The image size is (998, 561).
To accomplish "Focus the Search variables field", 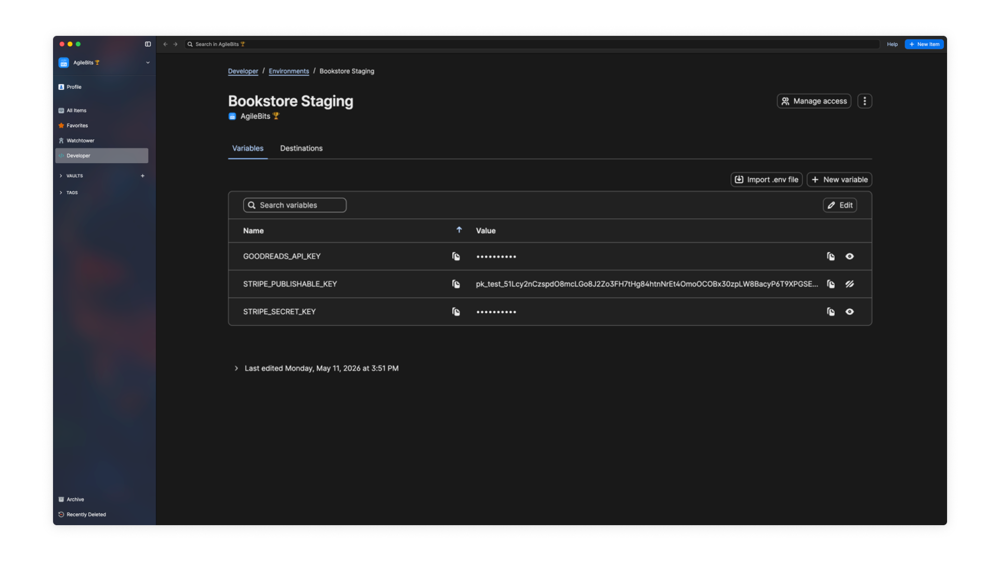I will click(295, 205).
